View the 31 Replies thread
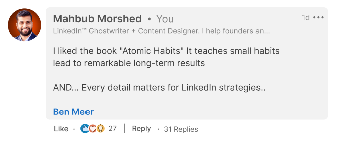The height and width of the screenshot is (149, 342). click(181, 129)
